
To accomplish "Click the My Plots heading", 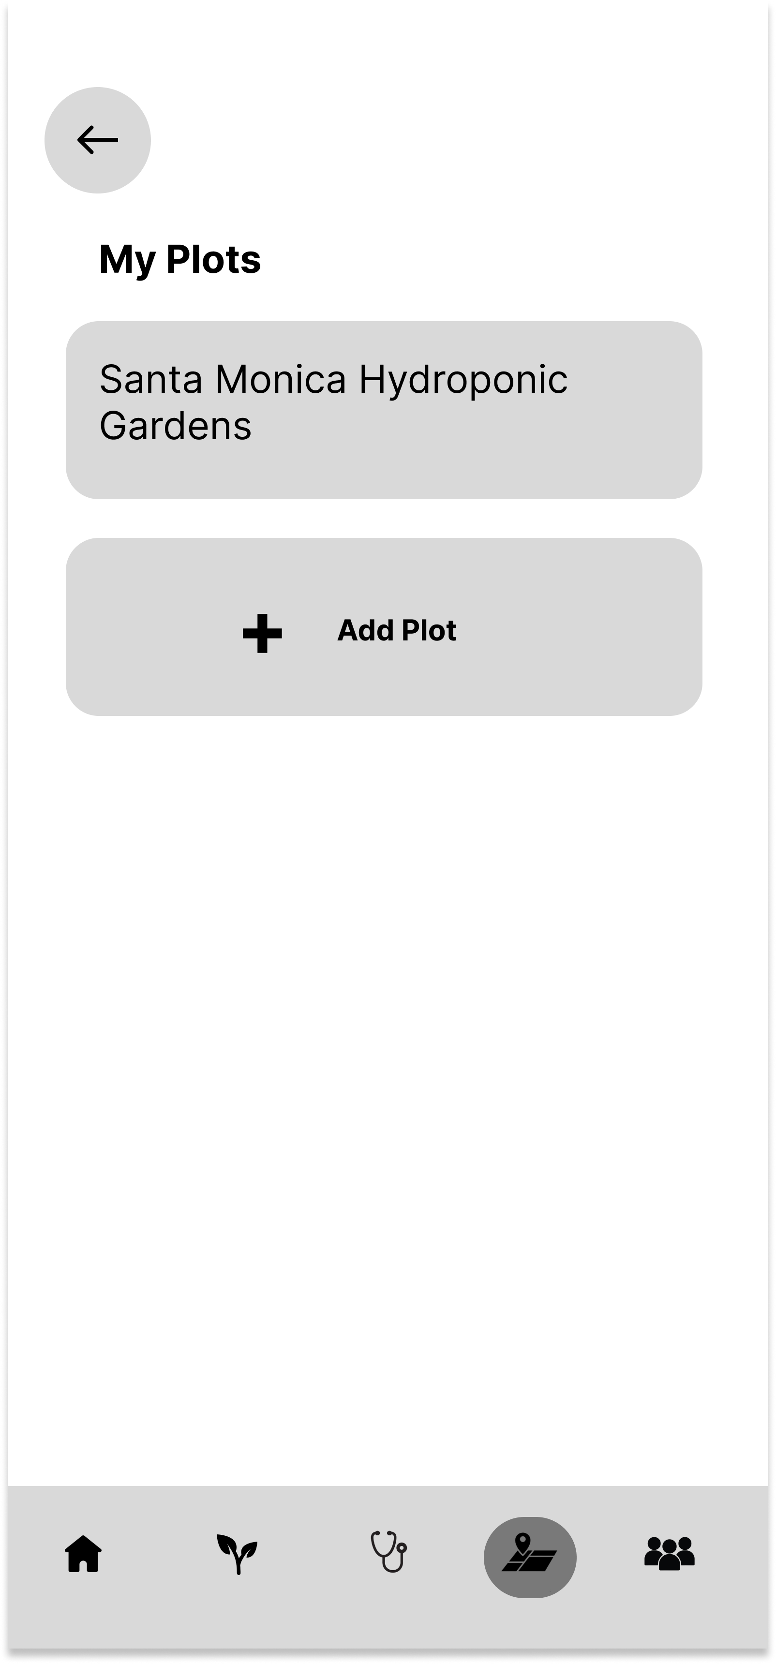I will point(179,260).
